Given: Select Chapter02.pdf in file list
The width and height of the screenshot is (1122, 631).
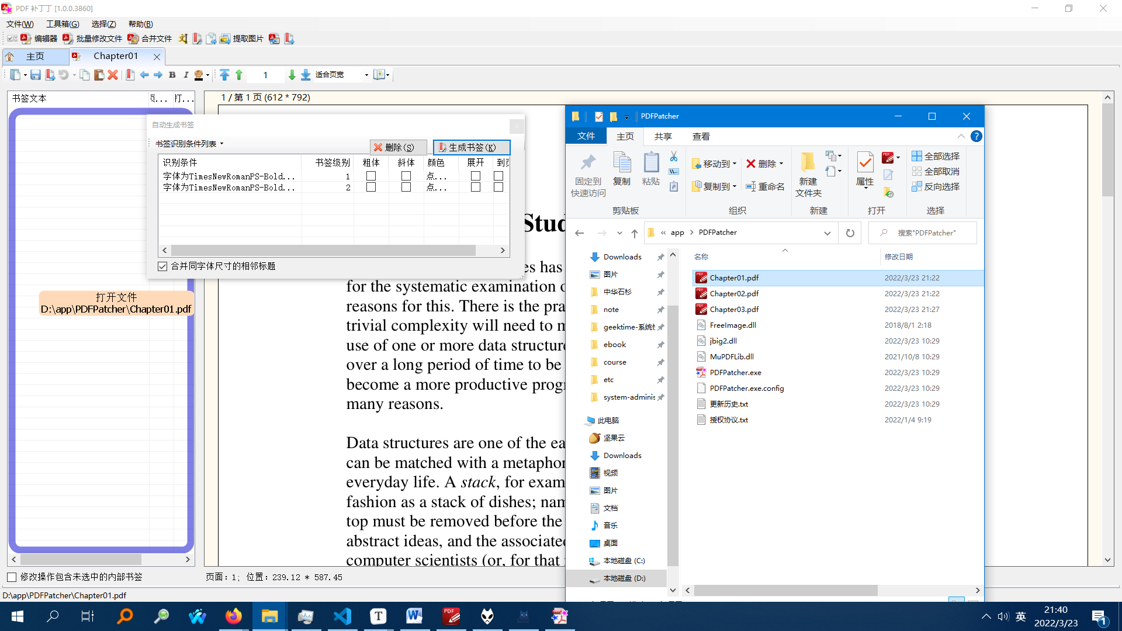Looking at the screenshot, I should tap(734, 293).
